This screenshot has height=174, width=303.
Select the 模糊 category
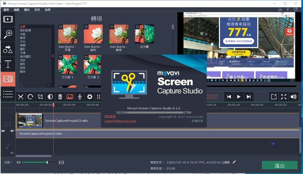tap(22, 45)
